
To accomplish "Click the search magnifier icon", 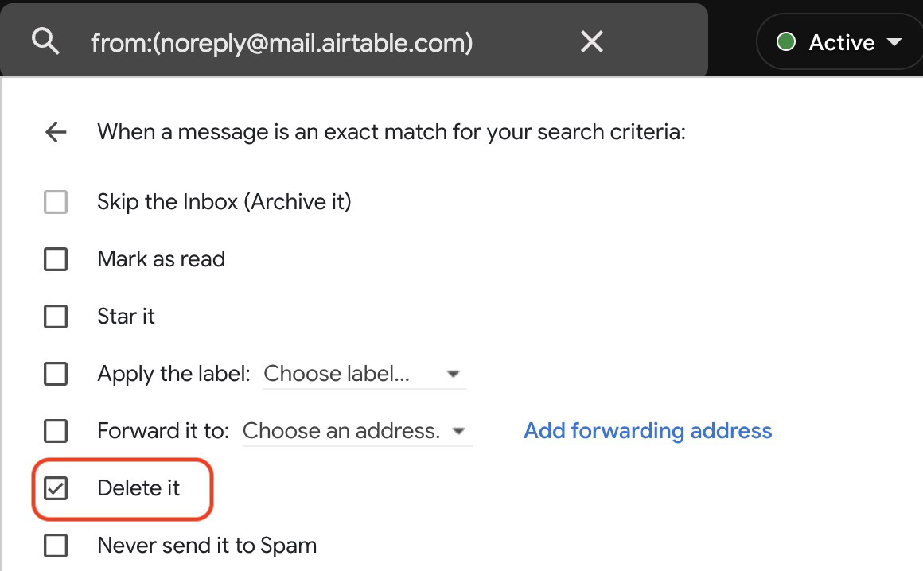I will pyautogui.click(x=45, y=42).
